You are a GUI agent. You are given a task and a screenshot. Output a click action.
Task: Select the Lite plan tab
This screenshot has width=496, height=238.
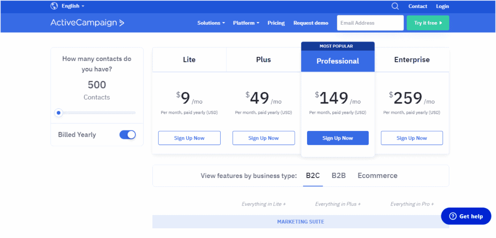click(x=189, y=59)
